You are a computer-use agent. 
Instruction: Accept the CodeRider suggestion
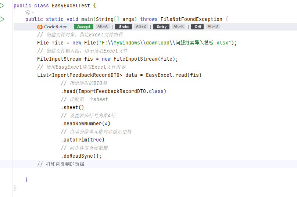[83, 27]
